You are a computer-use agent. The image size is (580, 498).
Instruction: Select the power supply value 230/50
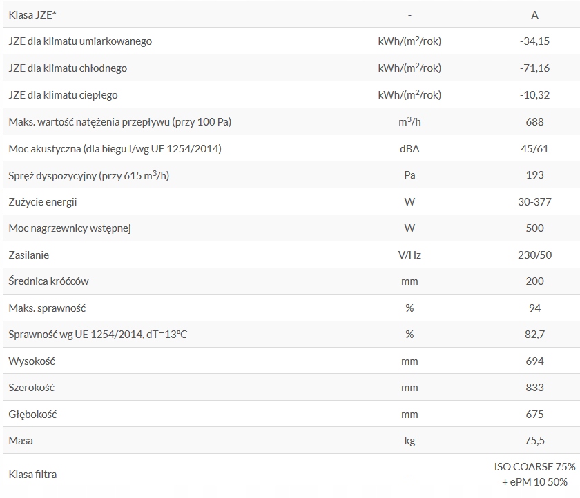tap(534, 255)
